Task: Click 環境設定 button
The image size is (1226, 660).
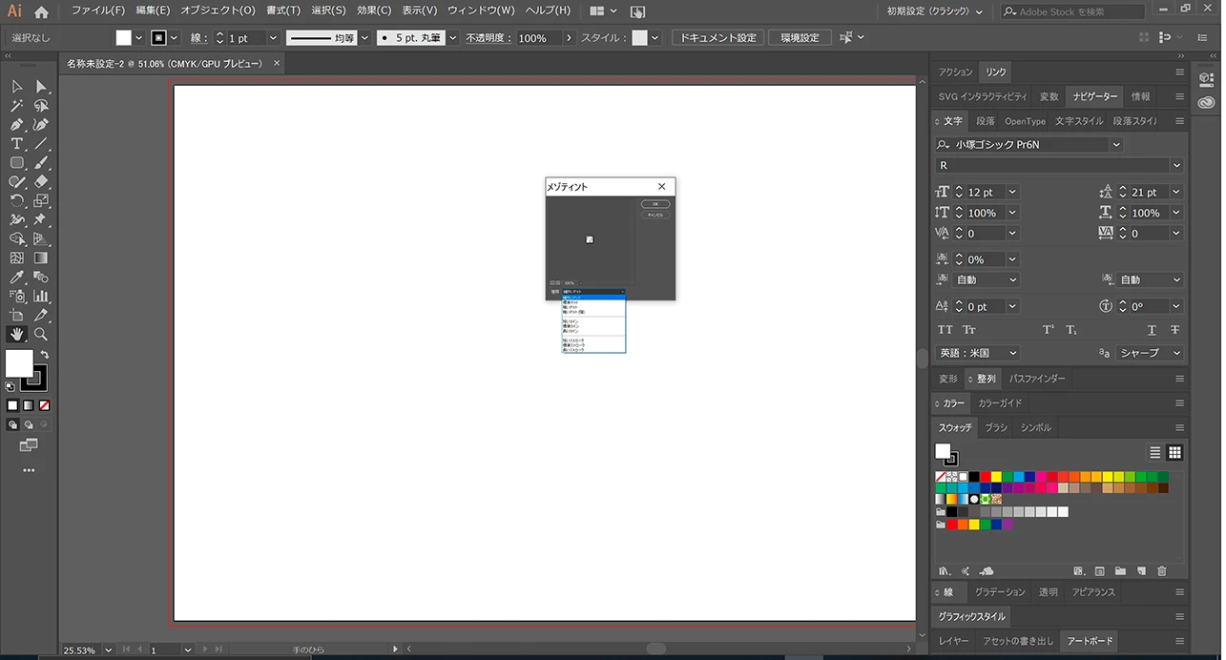Action: coord(800,38)
